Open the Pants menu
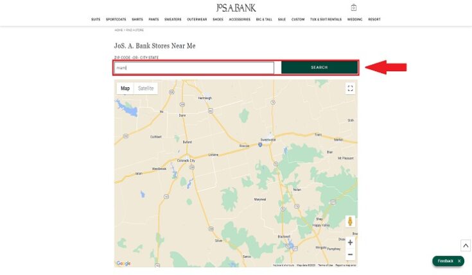 click(x=153, y=19)
